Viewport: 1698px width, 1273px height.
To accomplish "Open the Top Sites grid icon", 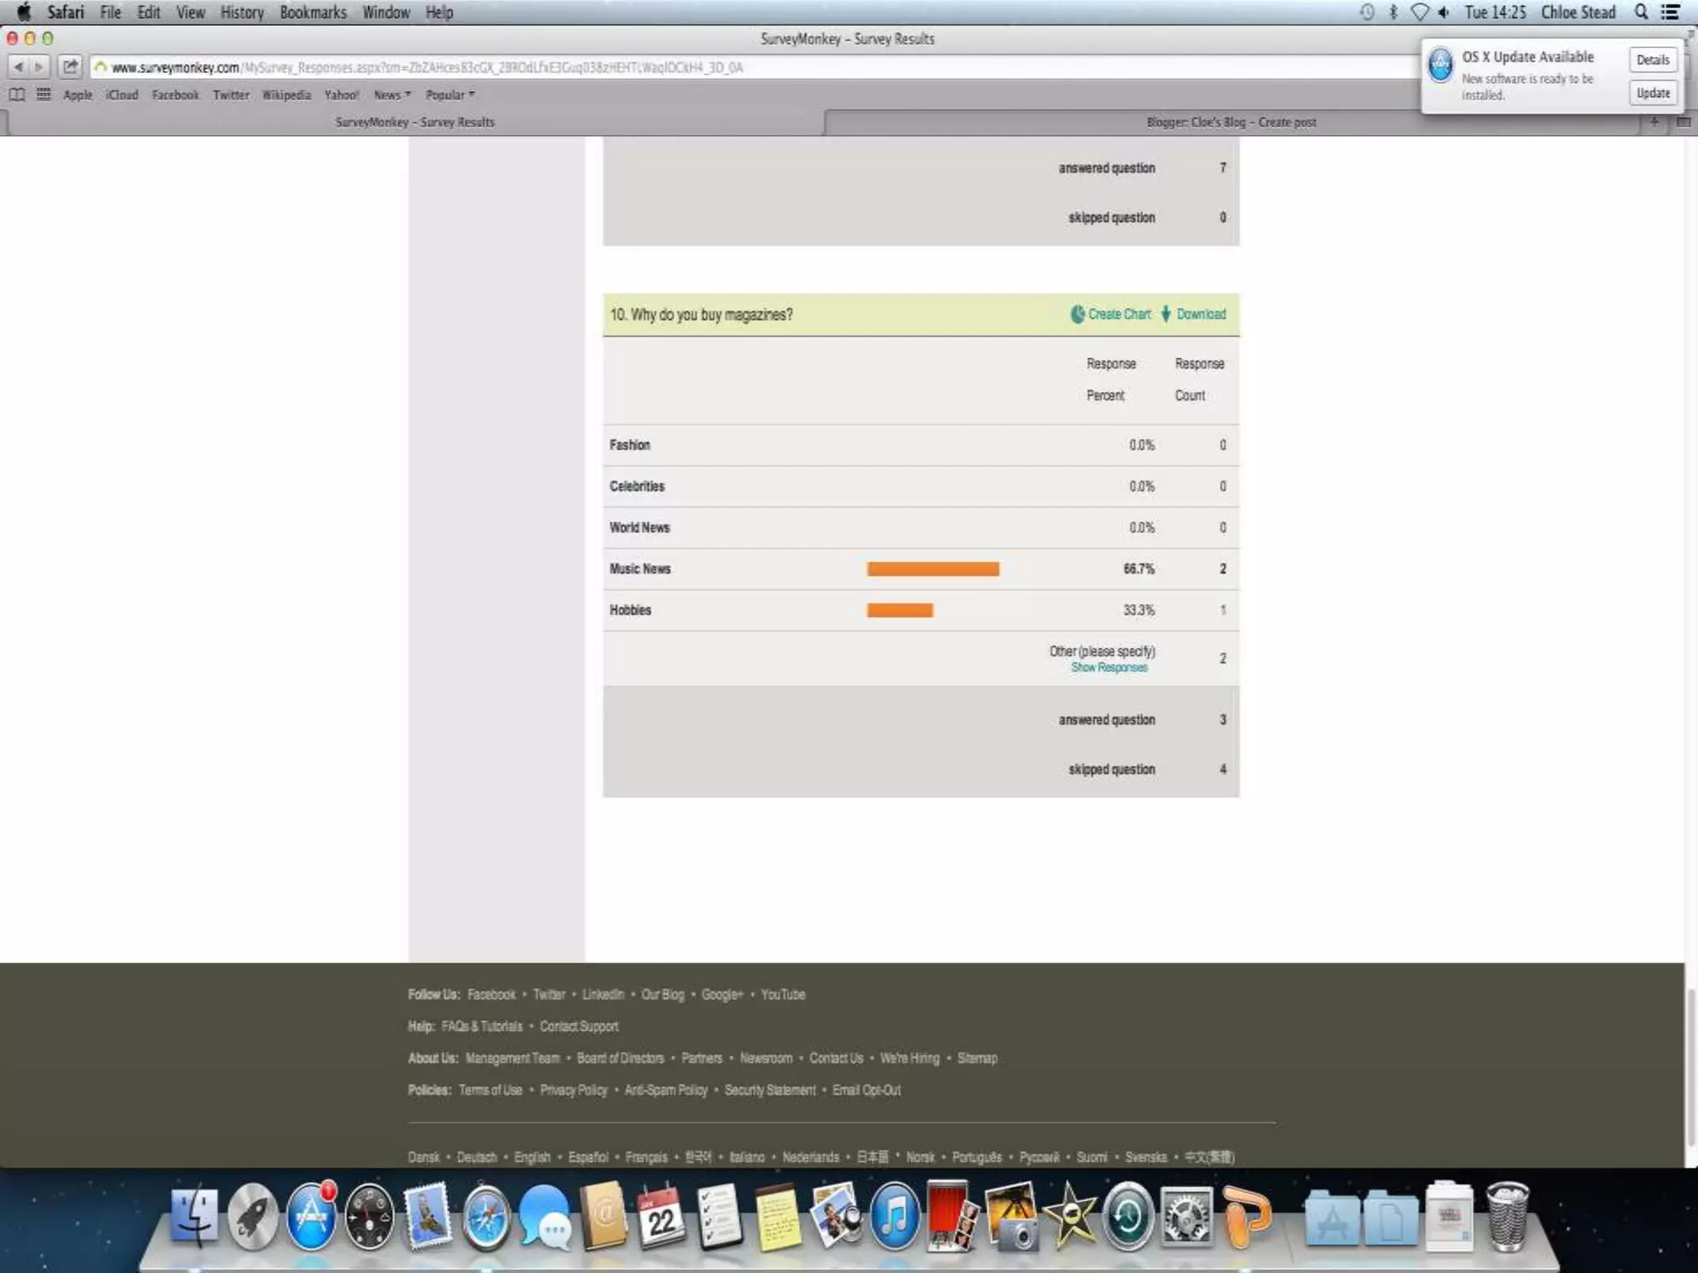I will pos(44,94).
